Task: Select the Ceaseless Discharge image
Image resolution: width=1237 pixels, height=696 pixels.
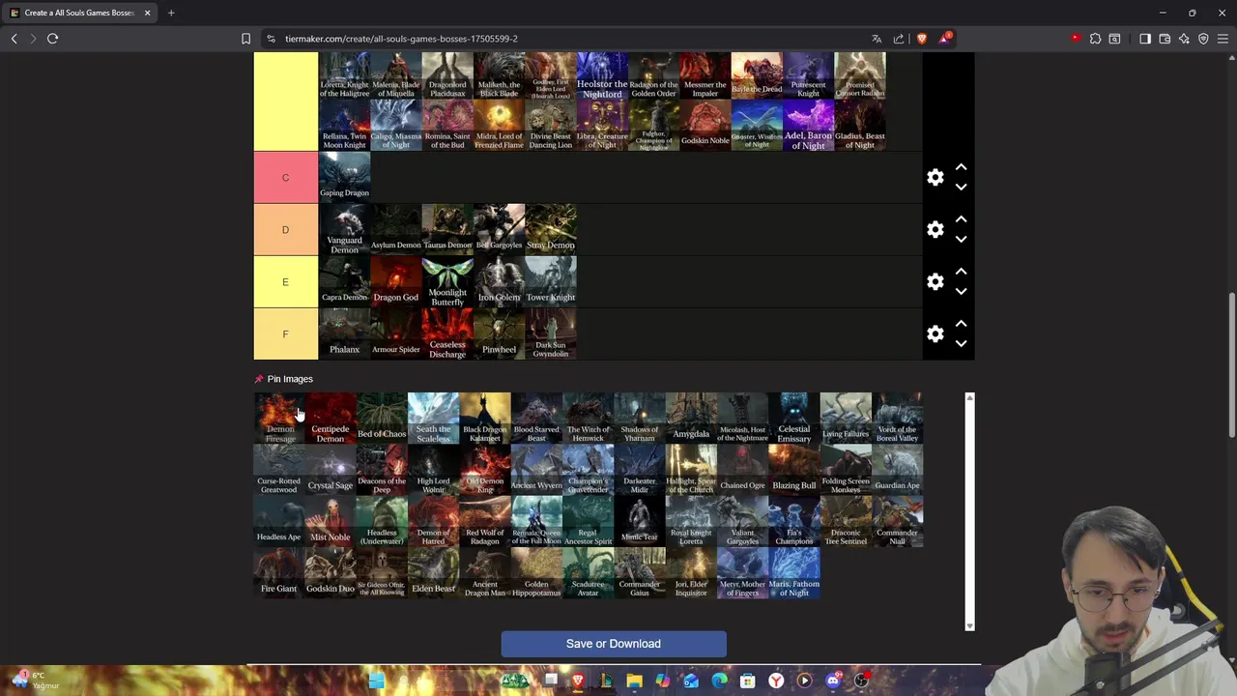Action: point(447,333)
